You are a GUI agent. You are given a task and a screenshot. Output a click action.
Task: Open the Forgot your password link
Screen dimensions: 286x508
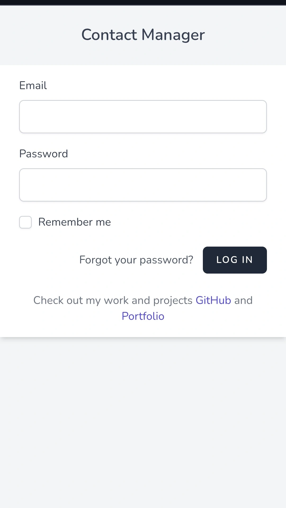click(x=136, y=260)
